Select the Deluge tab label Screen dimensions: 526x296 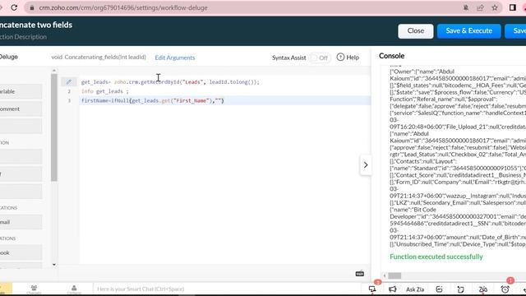[9, 57]
